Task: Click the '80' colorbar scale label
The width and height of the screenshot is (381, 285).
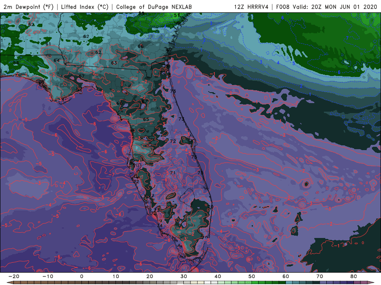Action: 354,276
